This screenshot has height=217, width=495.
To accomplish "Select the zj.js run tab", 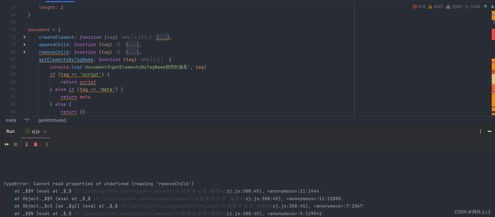I will point(35,132).
